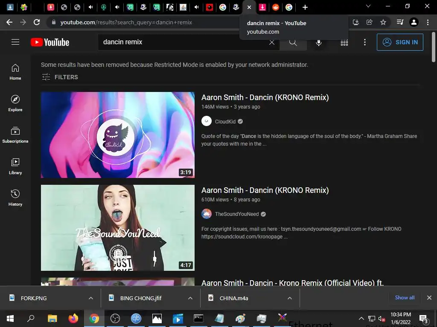437x327 pixels.
Task: Click the CloudKid channel avatar
Action: [x=207, y=121]
